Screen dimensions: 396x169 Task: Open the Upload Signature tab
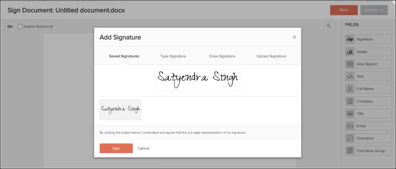tap(271, 56)
